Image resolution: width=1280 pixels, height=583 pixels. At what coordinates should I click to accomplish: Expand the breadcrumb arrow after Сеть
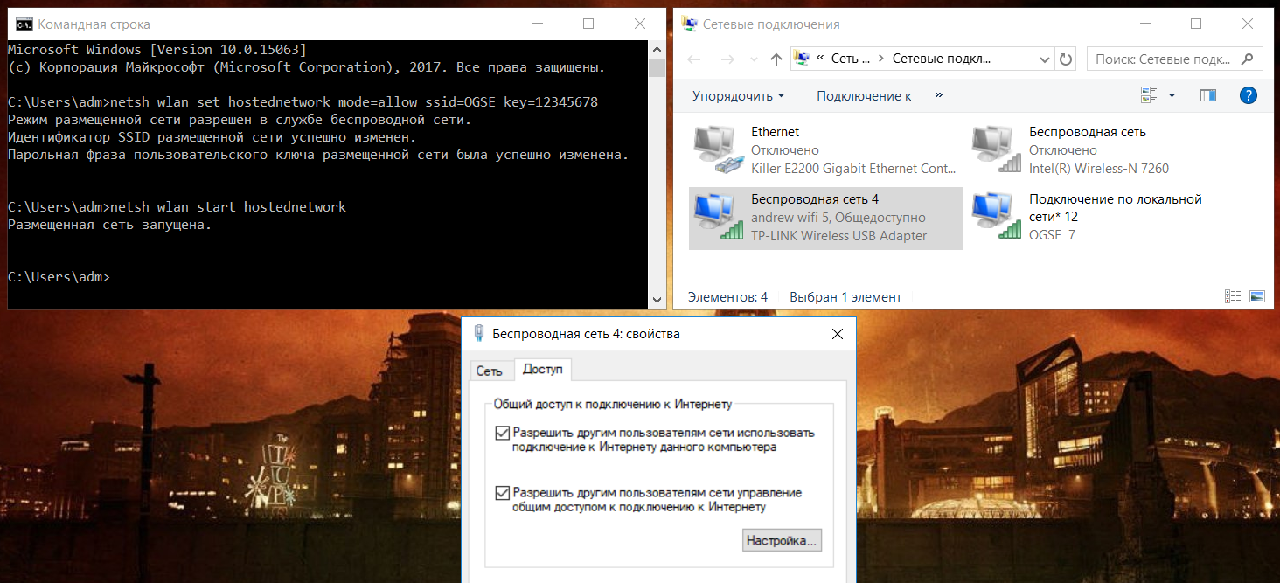click(x=880, y=59)
